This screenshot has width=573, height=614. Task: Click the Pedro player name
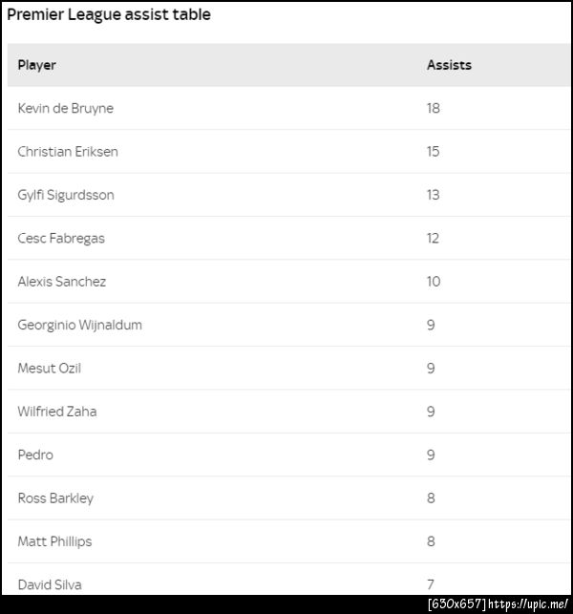pos(35,455)
